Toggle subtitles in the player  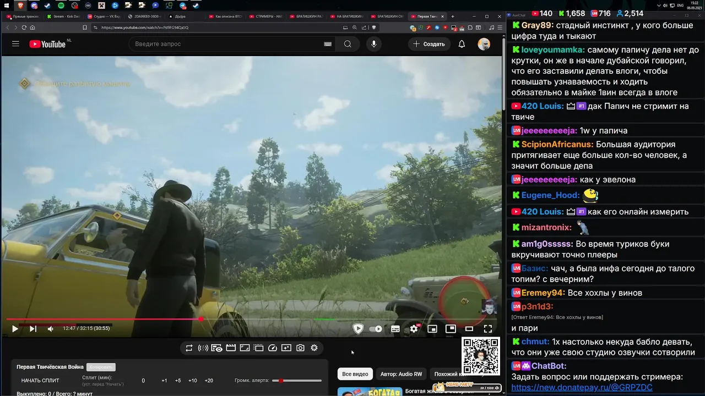(x=395, y=329)
